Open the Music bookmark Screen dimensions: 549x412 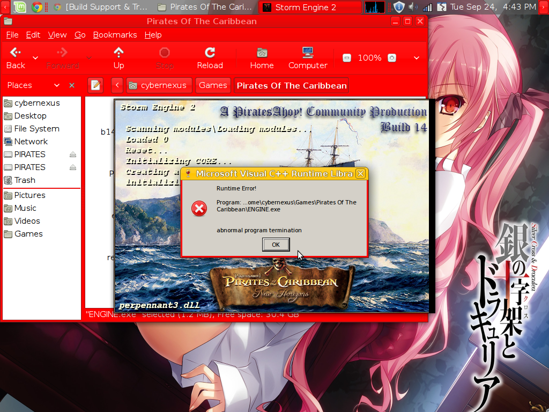[42, 208]
